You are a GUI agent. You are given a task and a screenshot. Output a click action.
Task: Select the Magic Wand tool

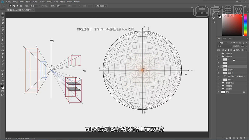click(2, 23)
